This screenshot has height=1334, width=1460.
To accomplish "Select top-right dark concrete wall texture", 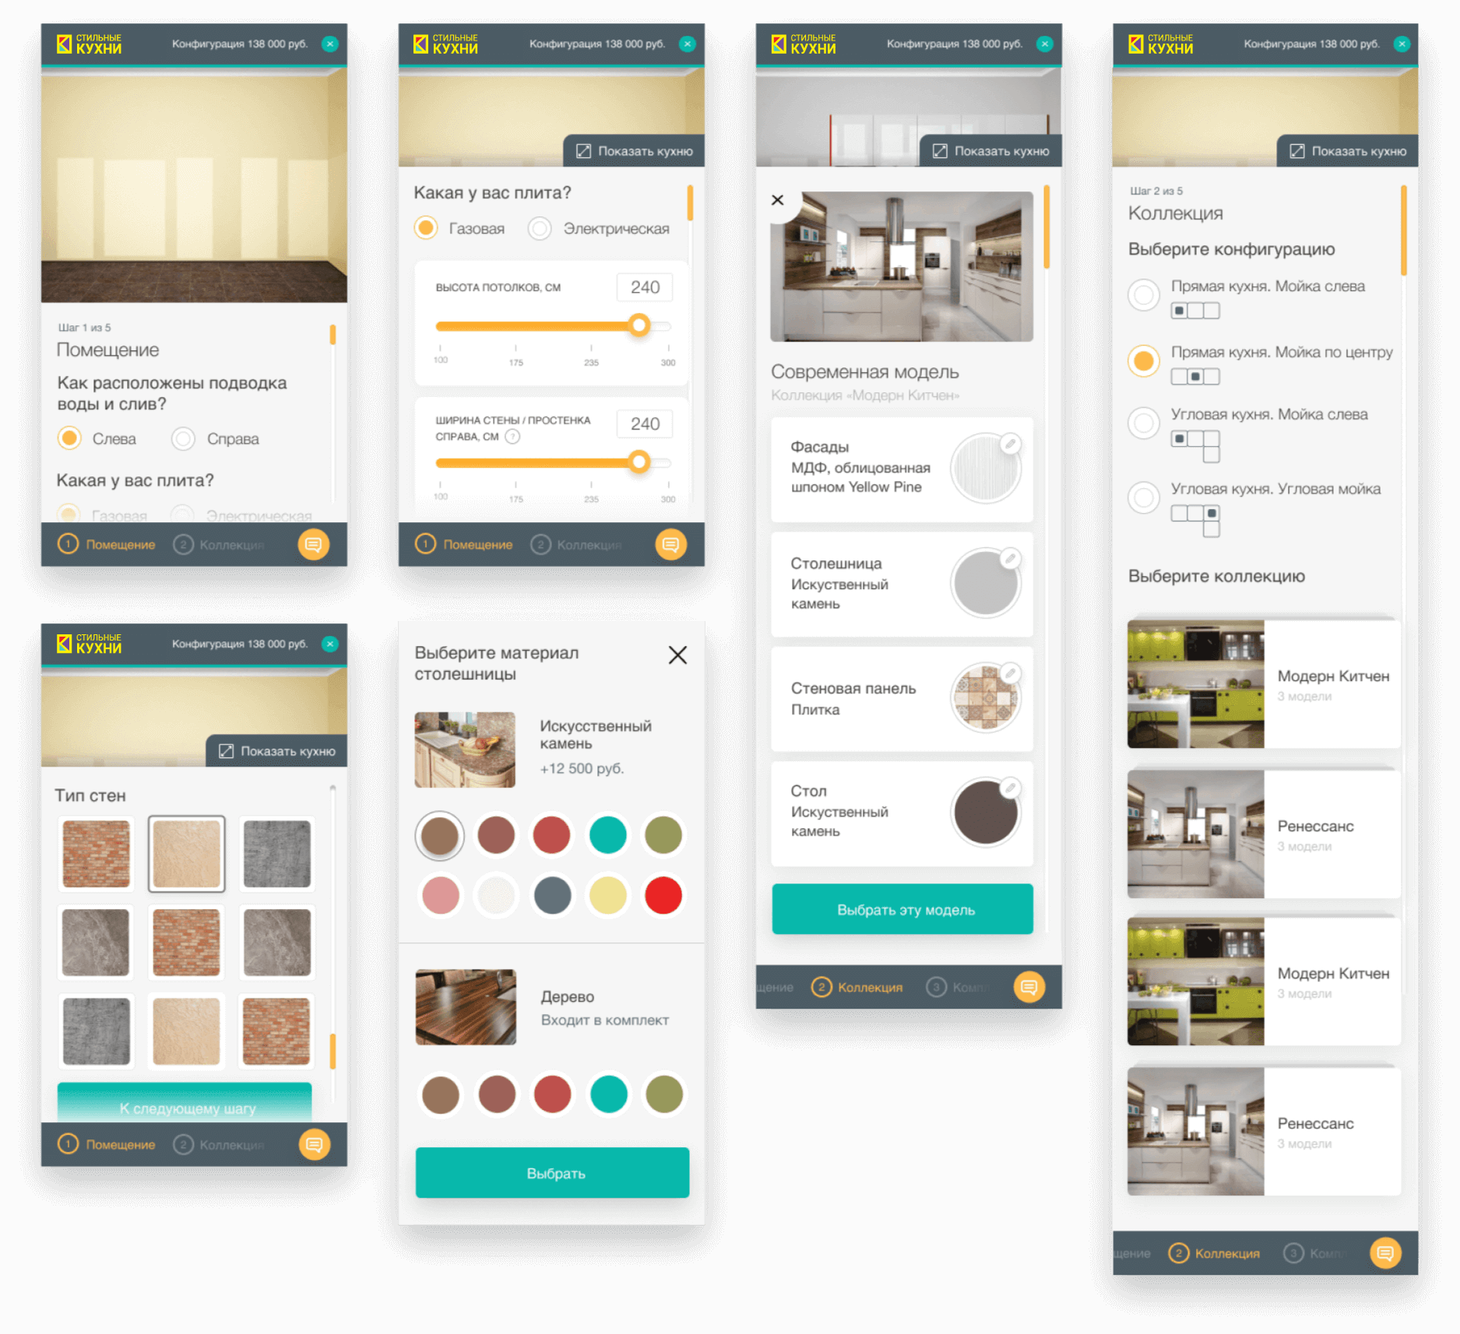I will coord(277,854).
